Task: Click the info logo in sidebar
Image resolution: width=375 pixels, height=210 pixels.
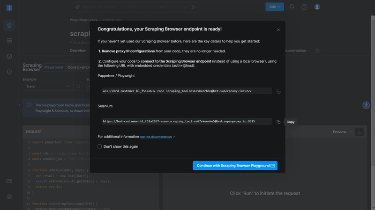Action: point(9,8)
